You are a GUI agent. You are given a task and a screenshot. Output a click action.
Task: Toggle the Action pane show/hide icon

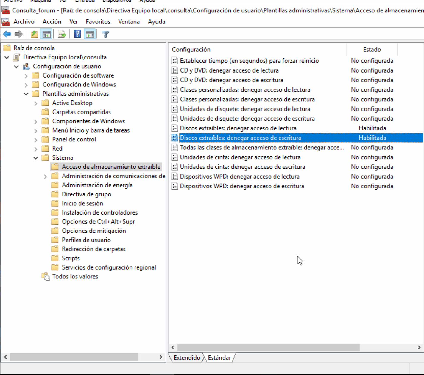(x=90, y=34)
